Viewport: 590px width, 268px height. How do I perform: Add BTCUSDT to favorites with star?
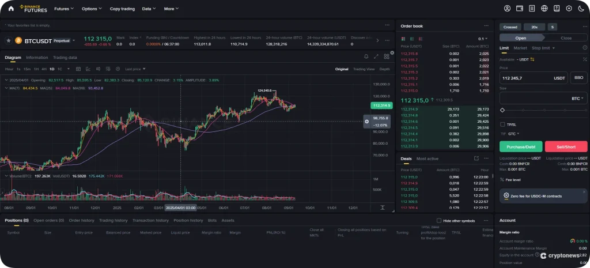pos(8,40)
